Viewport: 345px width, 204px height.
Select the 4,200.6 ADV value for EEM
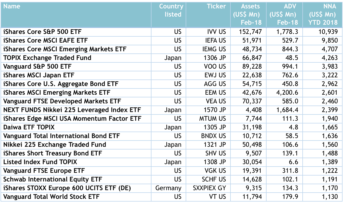tap(287, 93)
